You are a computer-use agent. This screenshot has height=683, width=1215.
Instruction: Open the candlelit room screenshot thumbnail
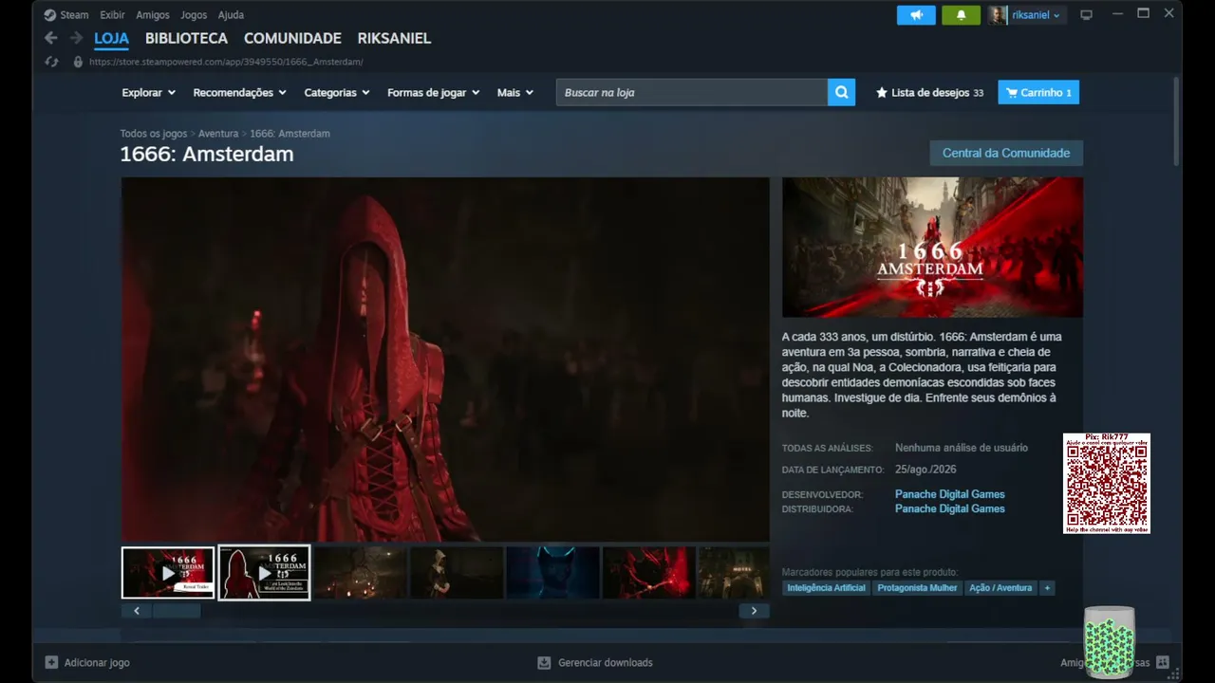pos(361,573)
